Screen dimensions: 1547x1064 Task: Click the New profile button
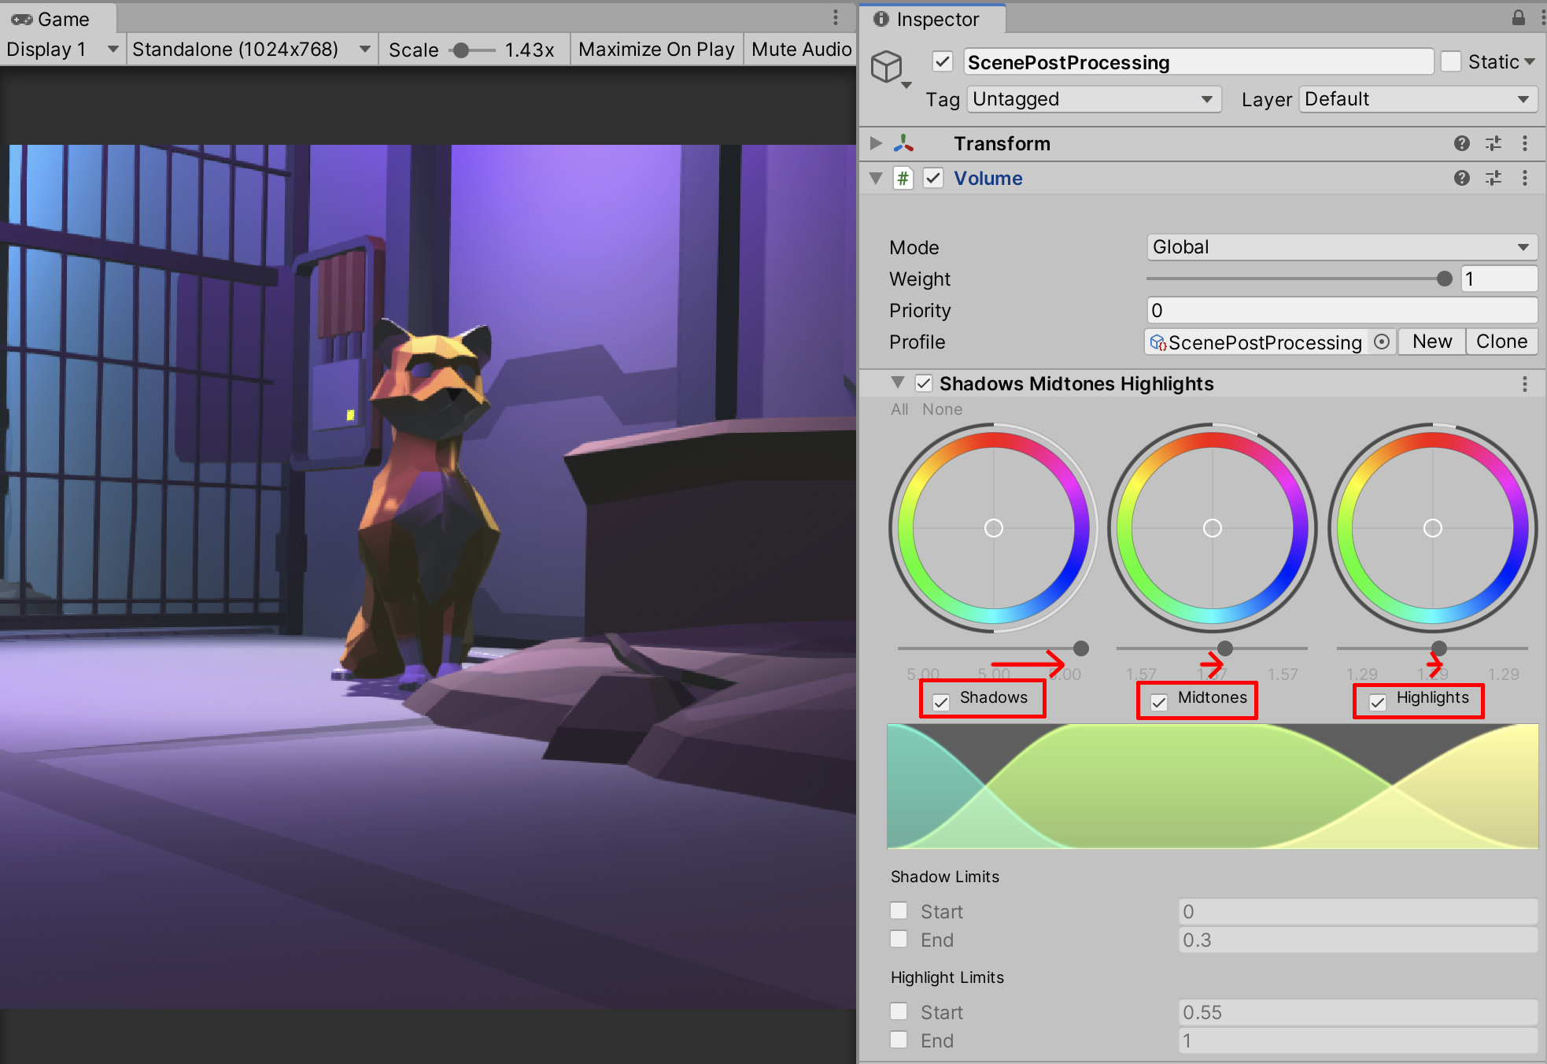pos(1431,342)
